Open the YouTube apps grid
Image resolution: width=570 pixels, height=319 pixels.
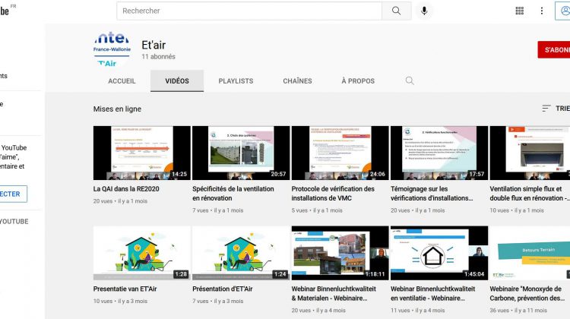pyautogui.click(x=520, y=11)
